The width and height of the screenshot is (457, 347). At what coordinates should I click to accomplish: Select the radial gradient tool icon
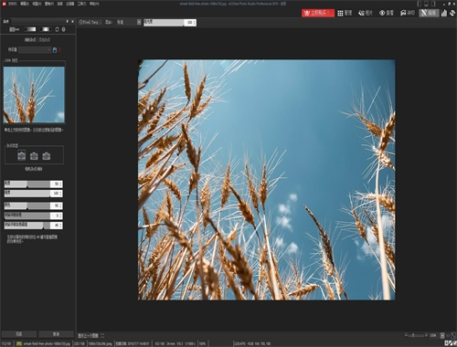click(46, 29)
